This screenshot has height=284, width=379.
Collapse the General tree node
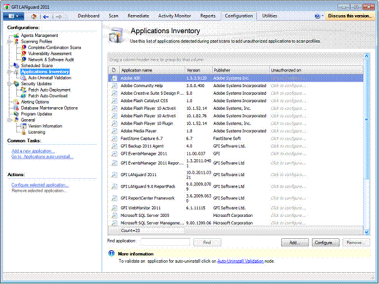click(x=9, y=120)
